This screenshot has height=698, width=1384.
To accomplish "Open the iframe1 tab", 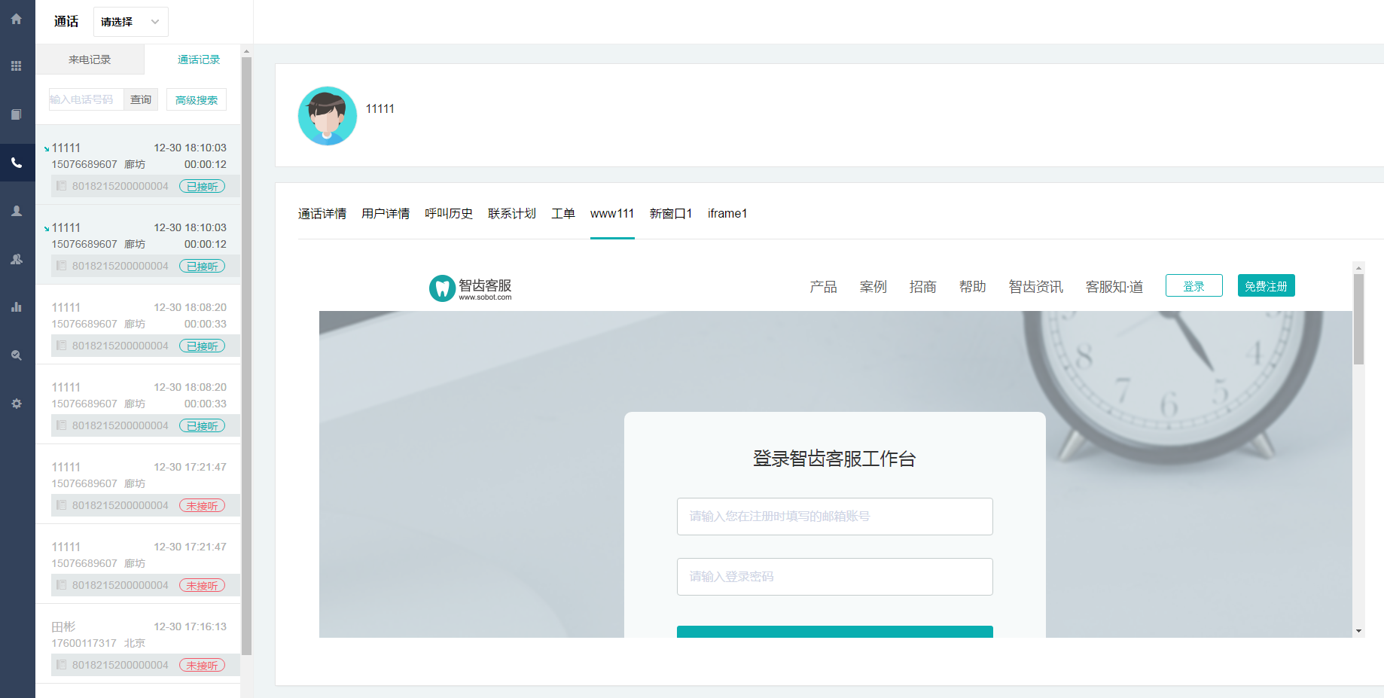I will click(727, 214).
